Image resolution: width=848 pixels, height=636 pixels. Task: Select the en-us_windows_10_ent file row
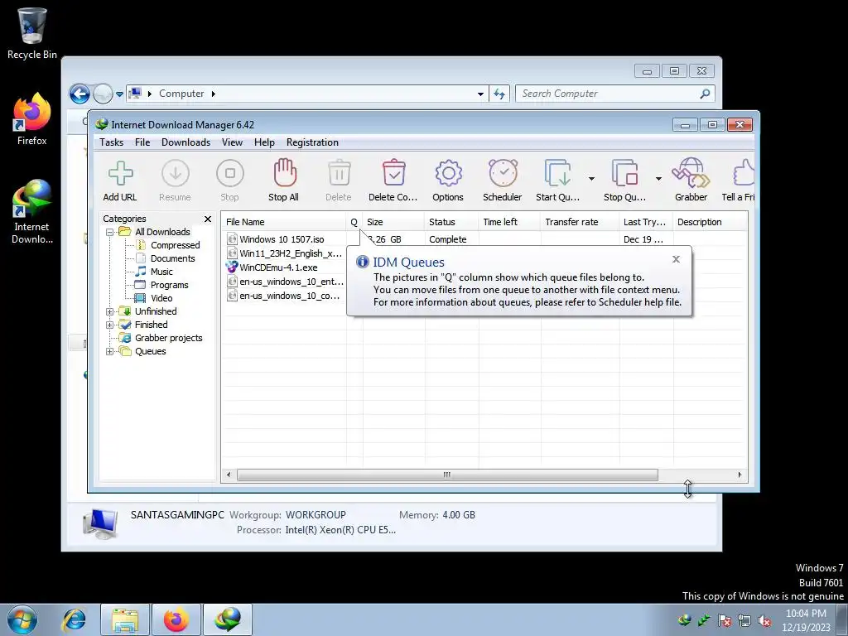285,282
